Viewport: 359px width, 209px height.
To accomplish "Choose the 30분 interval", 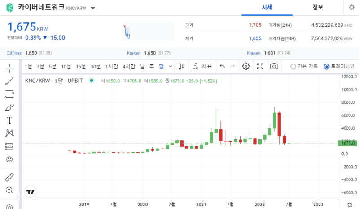I will point(96,67).
